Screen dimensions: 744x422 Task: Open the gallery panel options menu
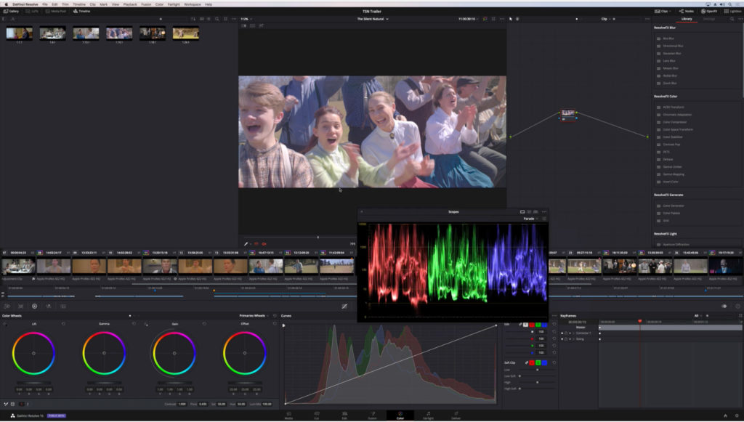(x=234, y=19)
